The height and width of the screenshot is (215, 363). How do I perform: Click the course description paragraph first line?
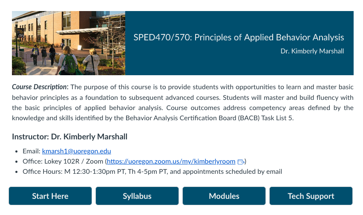click(x=183, y=87)
